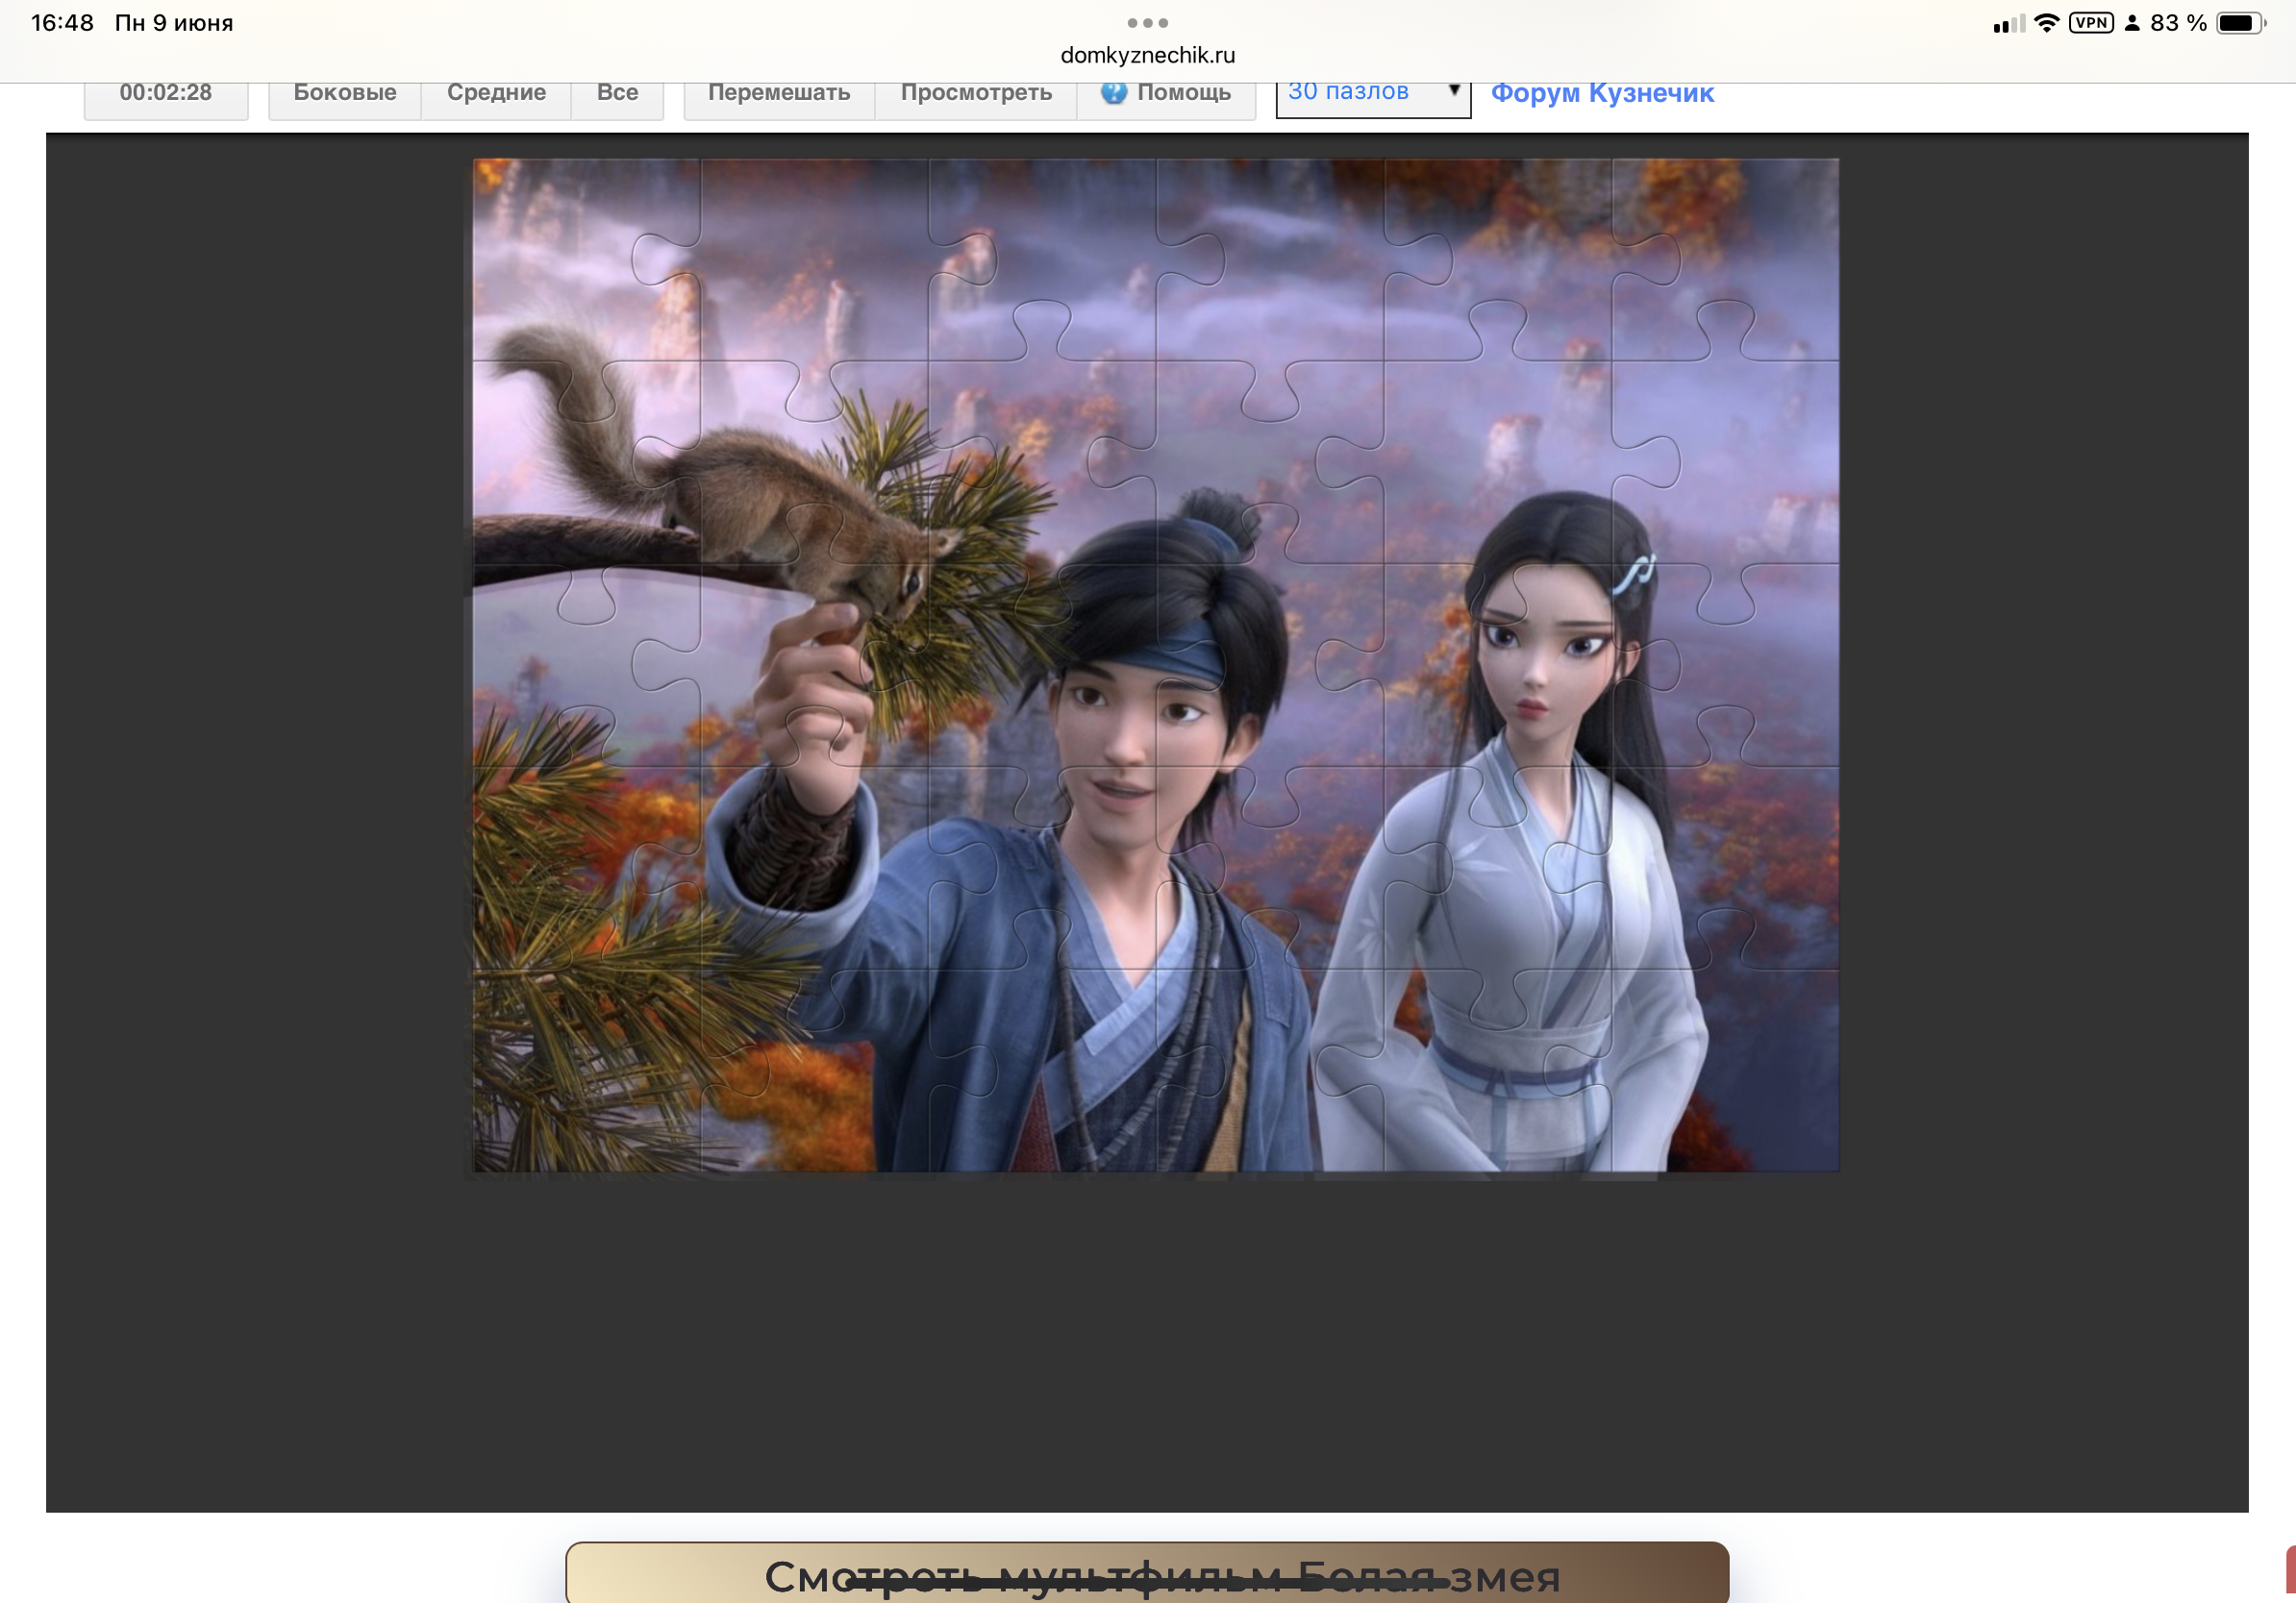This screenshot has height=1603, width=2296.
Task: Tap the three dots multitasking icon
Action: [1147, 23]
